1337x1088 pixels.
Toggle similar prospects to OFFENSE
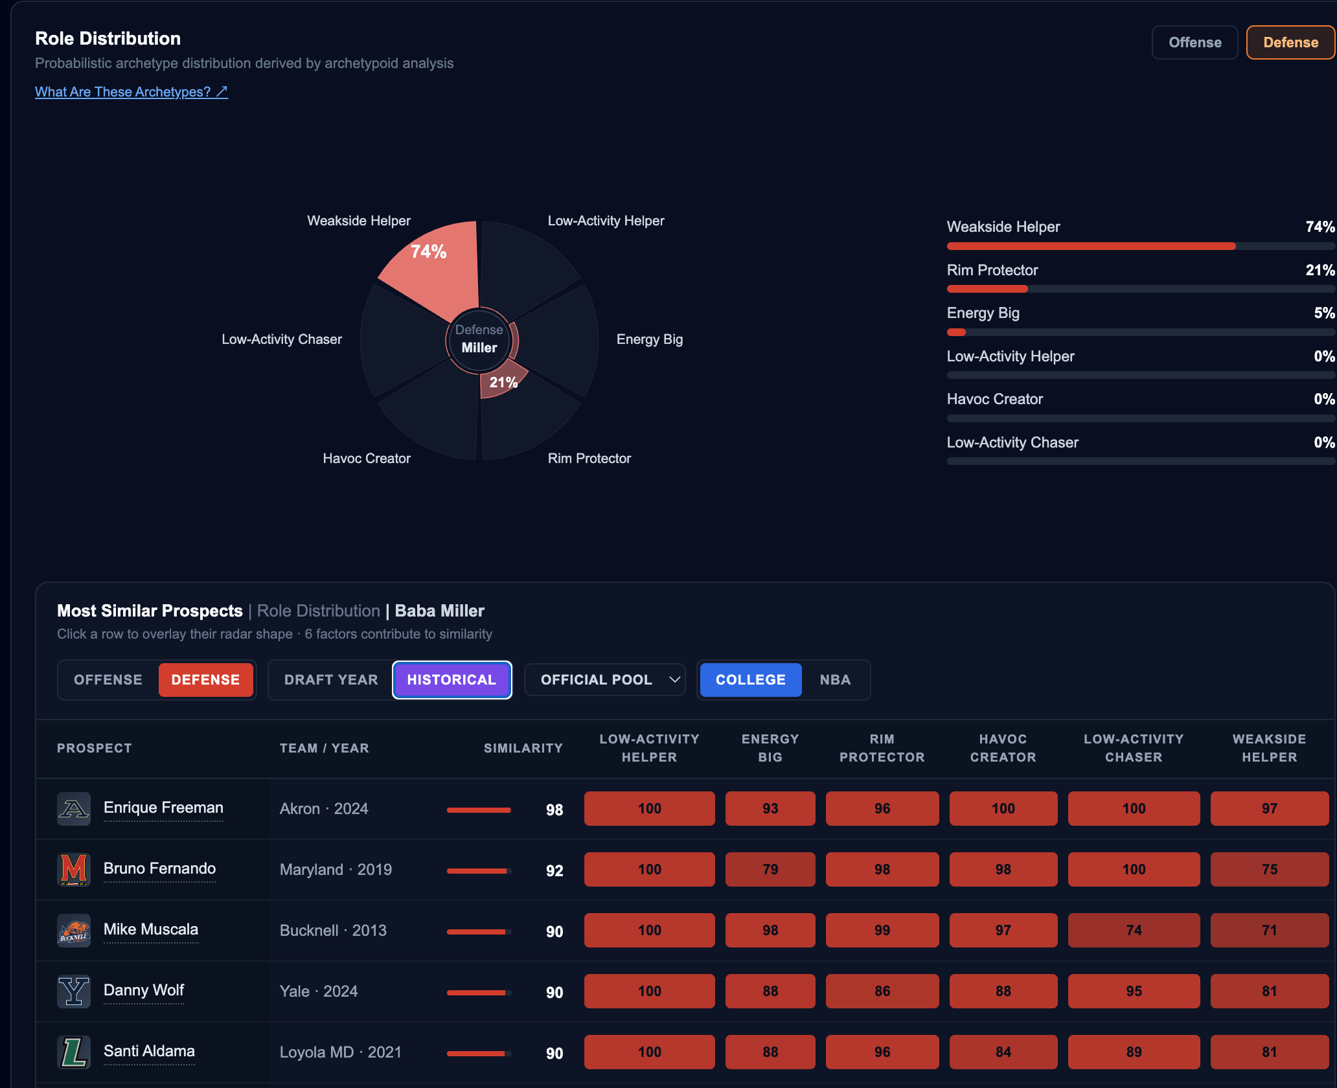(x=108, y=680)
